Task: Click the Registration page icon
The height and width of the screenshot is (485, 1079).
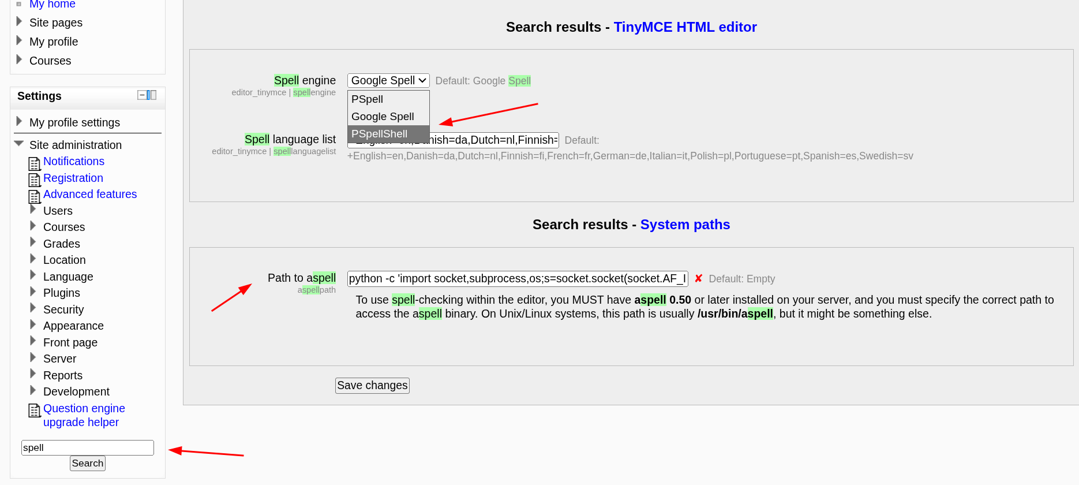Action: click(x=35, y=180)
